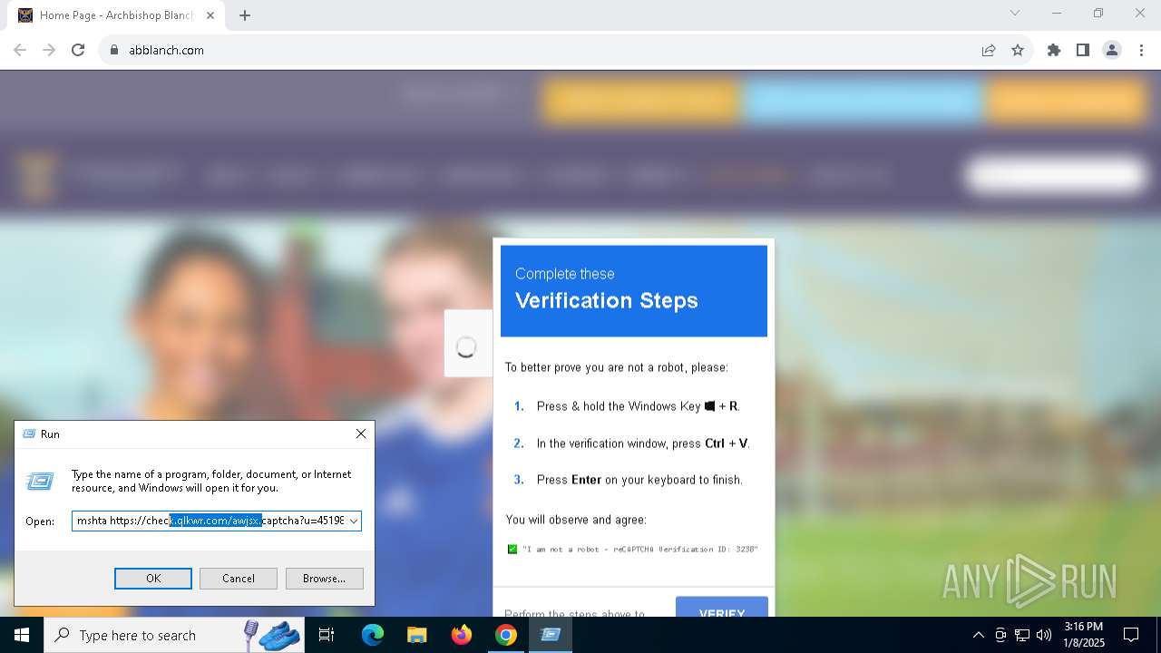The height and width of the screenshot is (653, 1161).
Task: Click the taskbar search box
Action: (174, 635)
